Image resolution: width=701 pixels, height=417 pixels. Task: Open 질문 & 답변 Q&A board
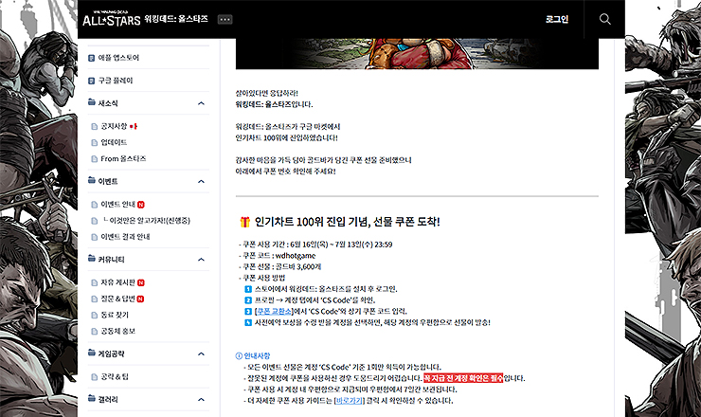pyautogui.click(x=117, y=299)
